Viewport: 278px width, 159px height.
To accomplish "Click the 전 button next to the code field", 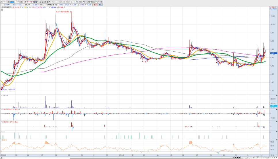I will pos(8,2).
